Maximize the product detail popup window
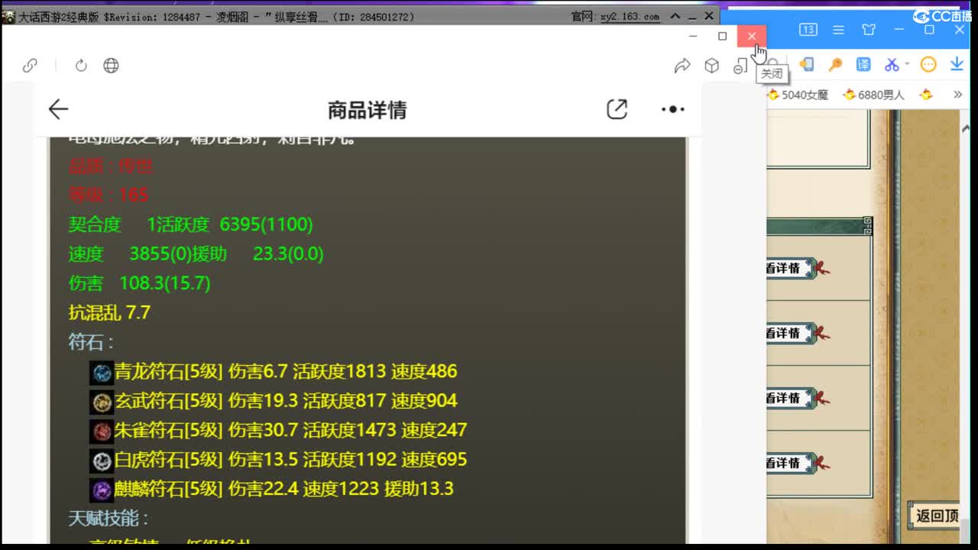This screenshot has width=978, height=550. point(722,36)
